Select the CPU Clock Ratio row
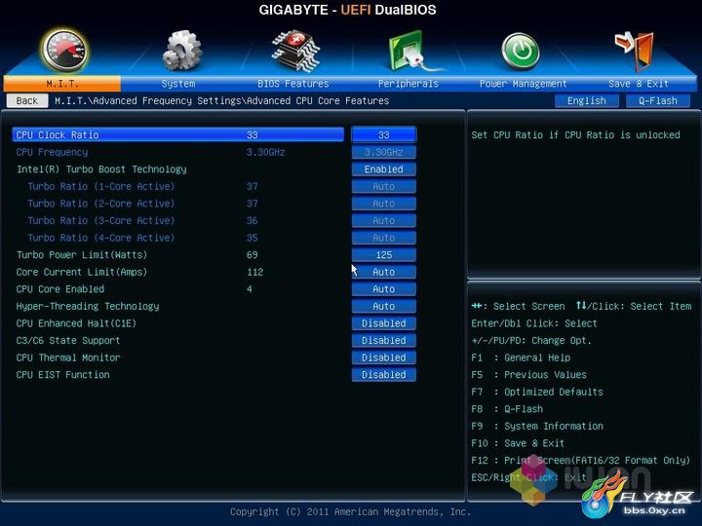This screenshot has height=526, width=702. 178,134
